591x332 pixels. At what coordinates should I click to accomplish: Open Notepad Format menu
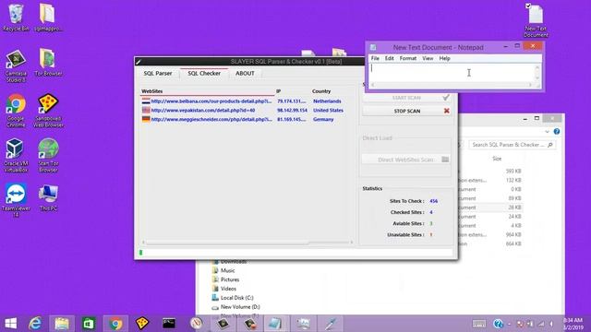pos(408,58)
